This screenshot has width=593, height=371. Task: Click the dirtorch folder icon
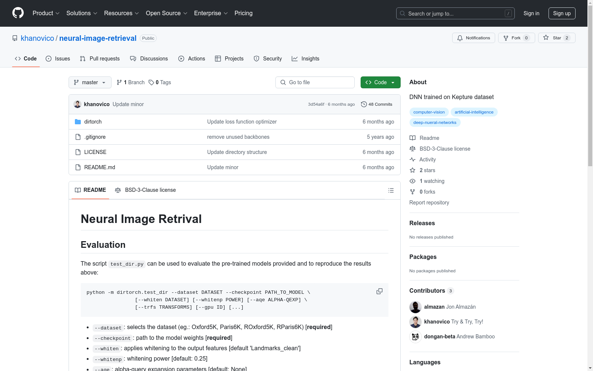click(x=78, y=122)
